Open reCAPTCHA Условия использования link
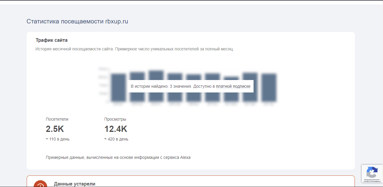 click(372, 181)
